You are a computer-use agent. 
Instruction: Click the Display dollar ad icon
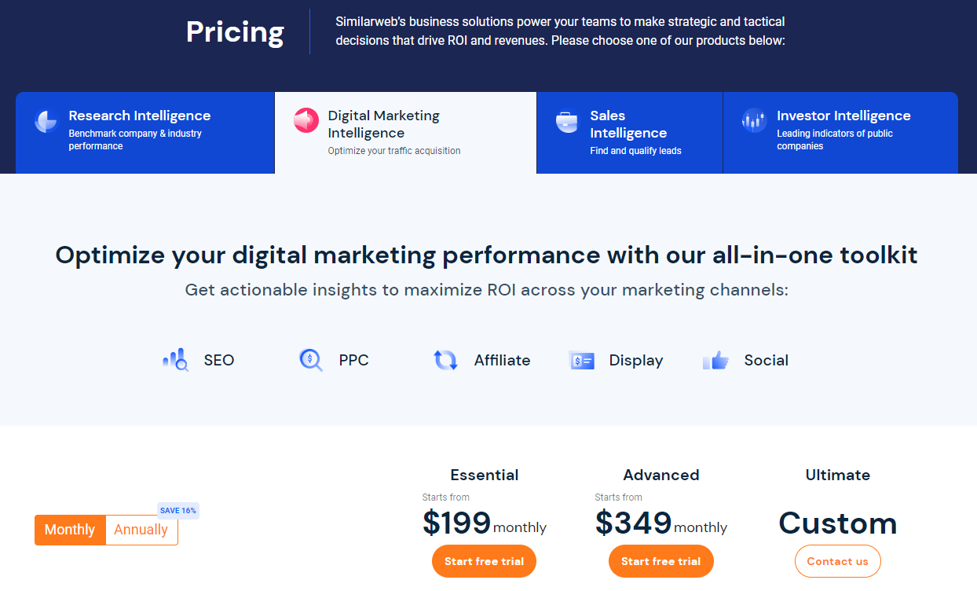pyautogui.click(x=582, y=361)
